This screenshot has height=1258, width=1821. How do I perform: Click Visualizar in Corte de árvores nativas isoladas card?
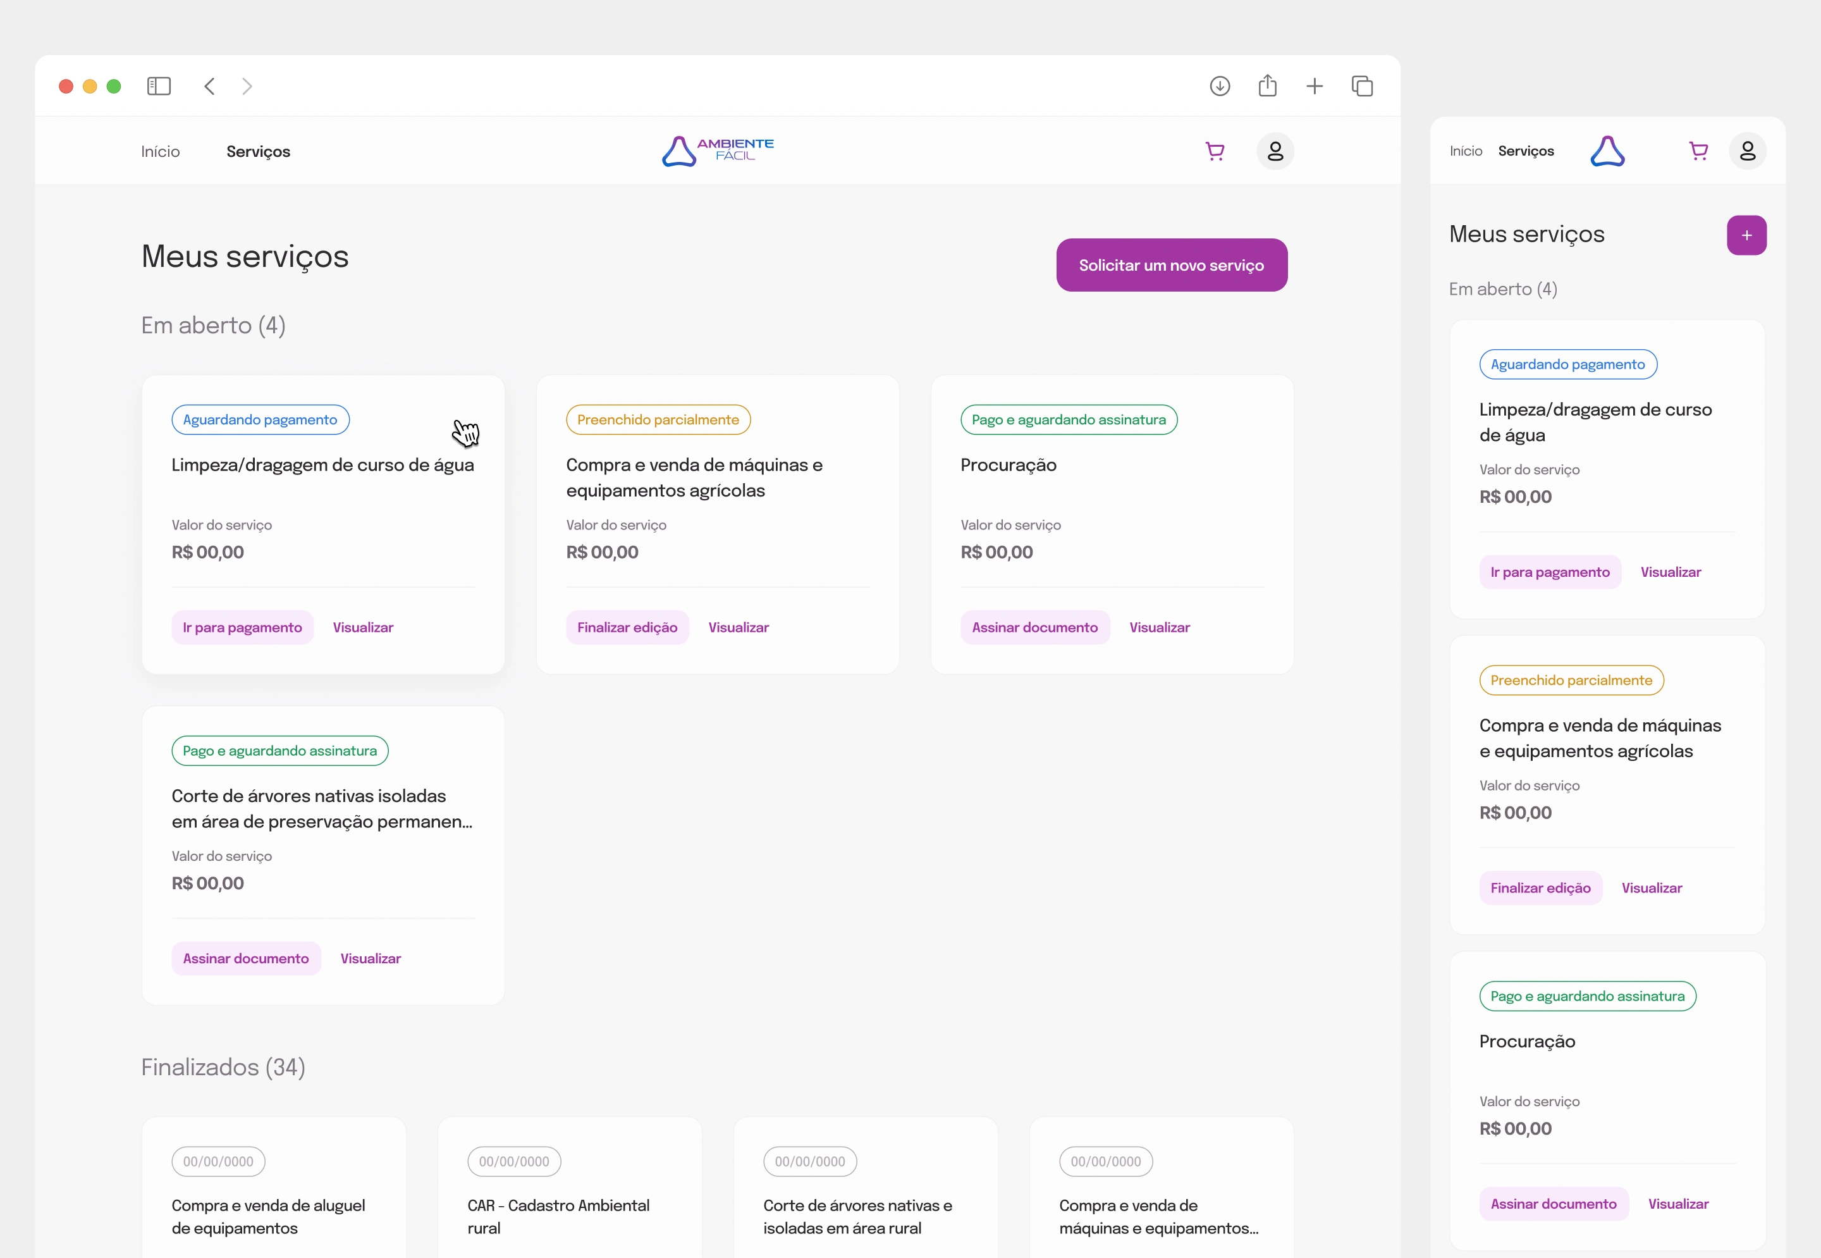(371, 958)
